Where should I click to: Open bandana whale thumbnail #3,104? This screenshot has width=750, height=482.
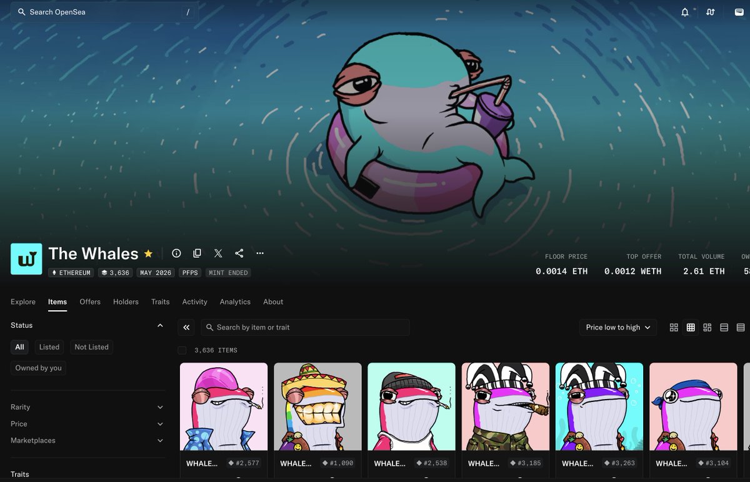693,406
